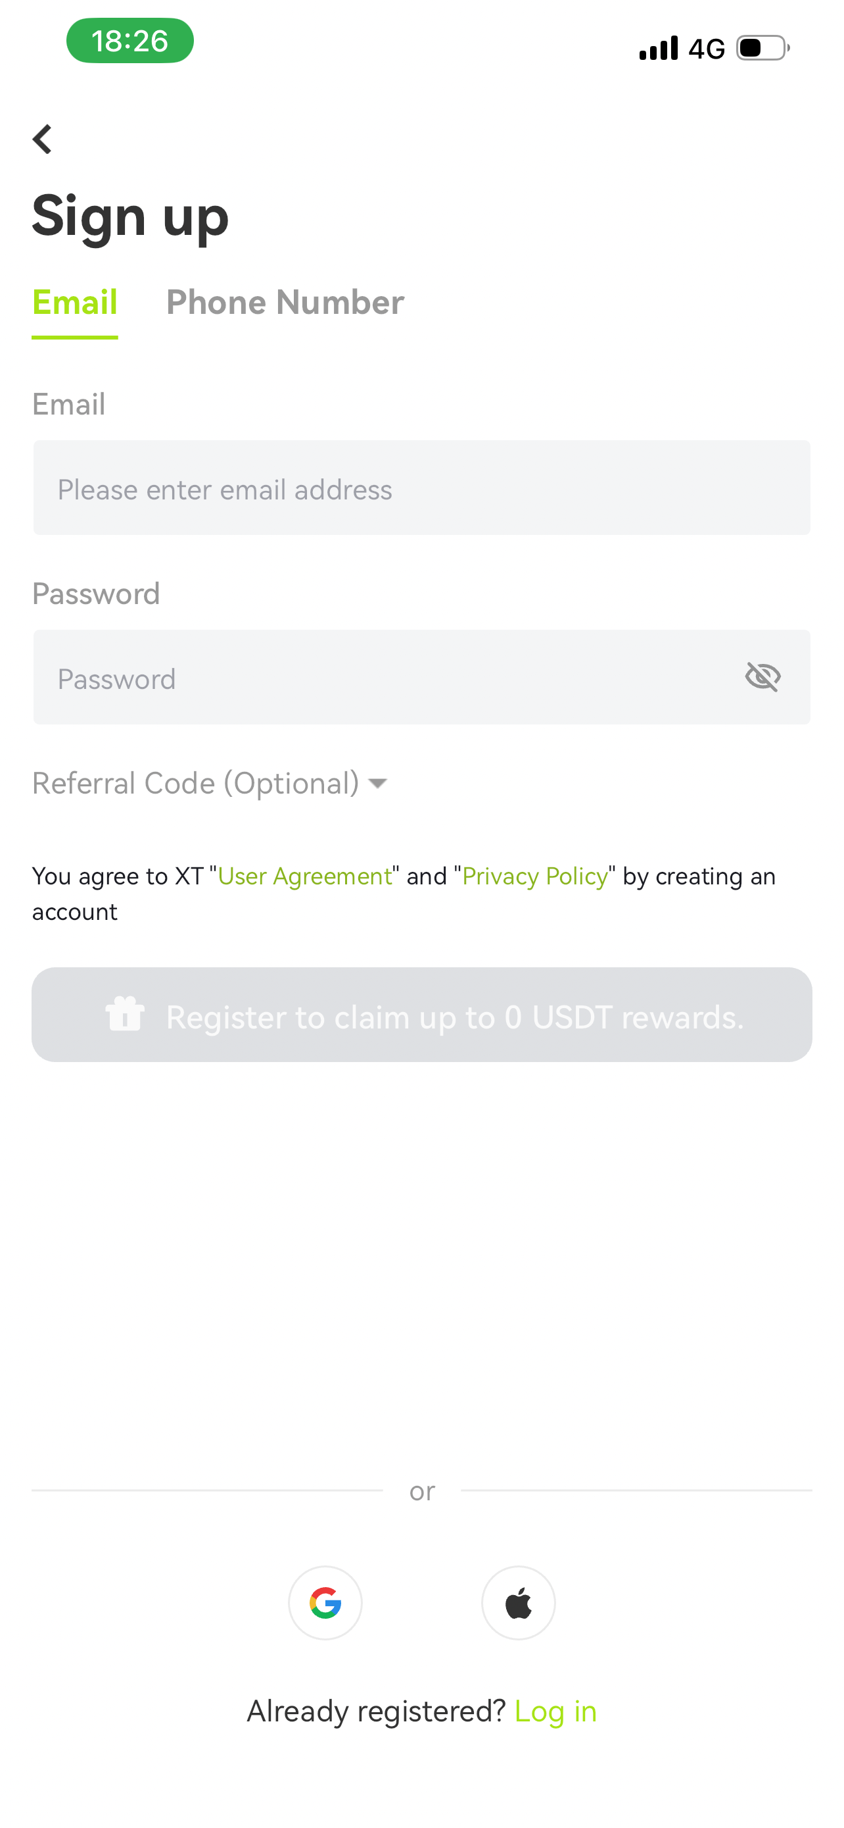Viewport: 844px width, 1828px height.
Task: Open the User Agreement link
Action: point(305,876)
